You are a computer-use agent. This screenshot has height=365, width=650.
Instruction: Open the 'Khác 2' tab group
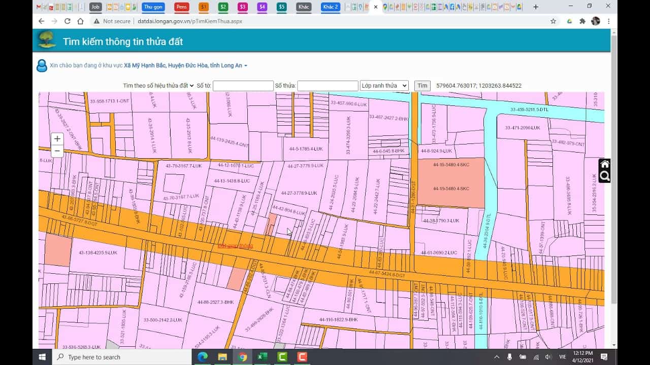point(331,7)
